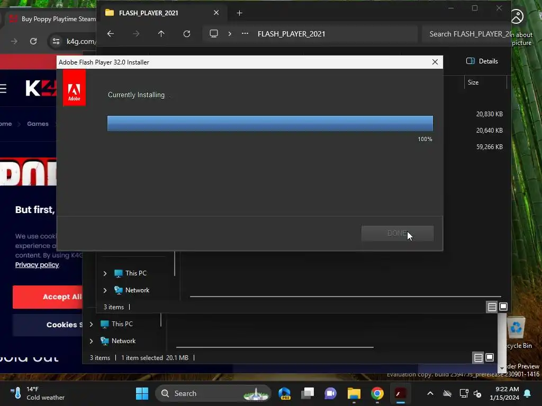This screenshot has height=406, width=542.
Task: Click the desktop spotlight picture info icon
Action: 518,16
